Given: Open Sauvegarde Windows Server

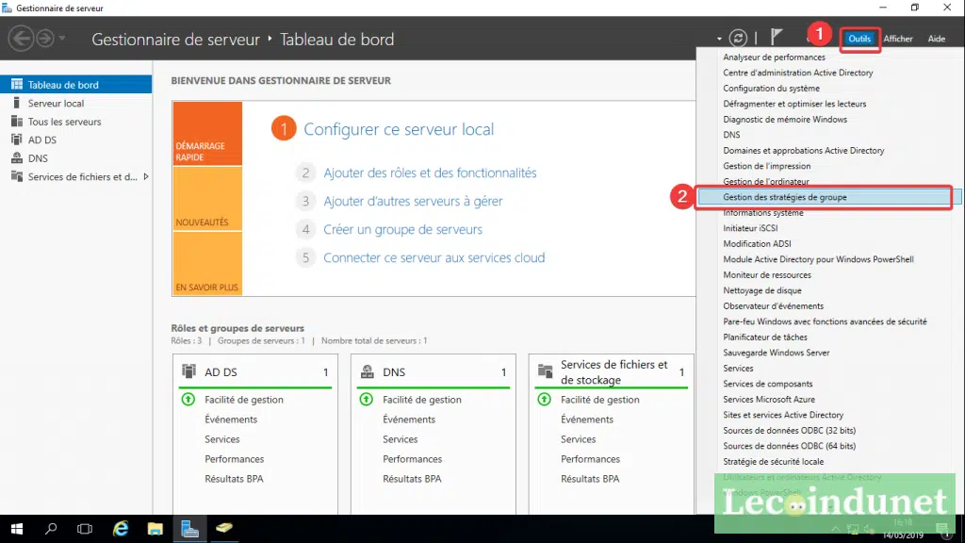Looking at the screenshot, I should 777,353.
